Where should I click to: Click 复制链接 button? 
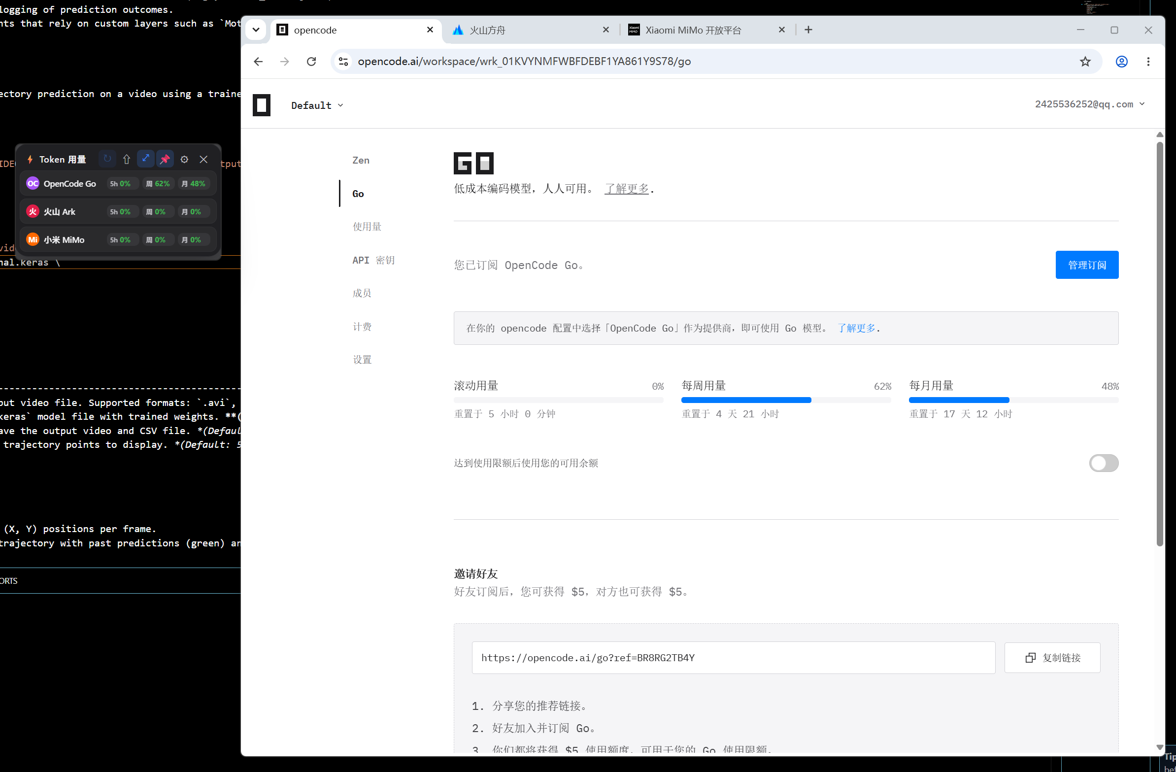pos(1052,658)
